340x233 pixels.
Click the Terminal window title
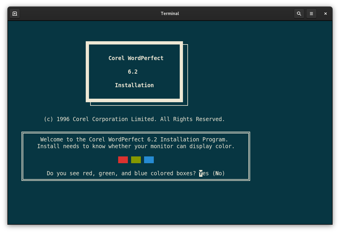click(170, 14)
